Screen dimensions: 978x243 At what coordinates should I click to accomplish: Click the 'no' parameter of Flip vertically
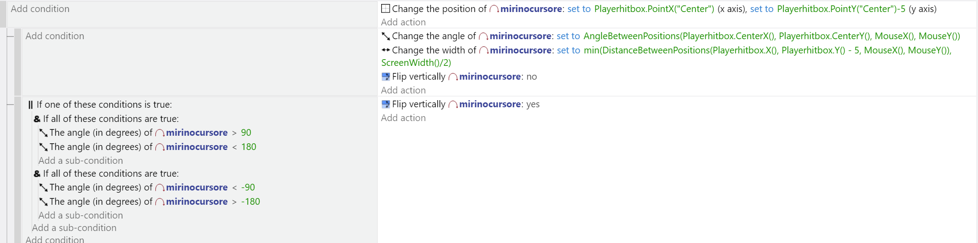click(532, 77)
